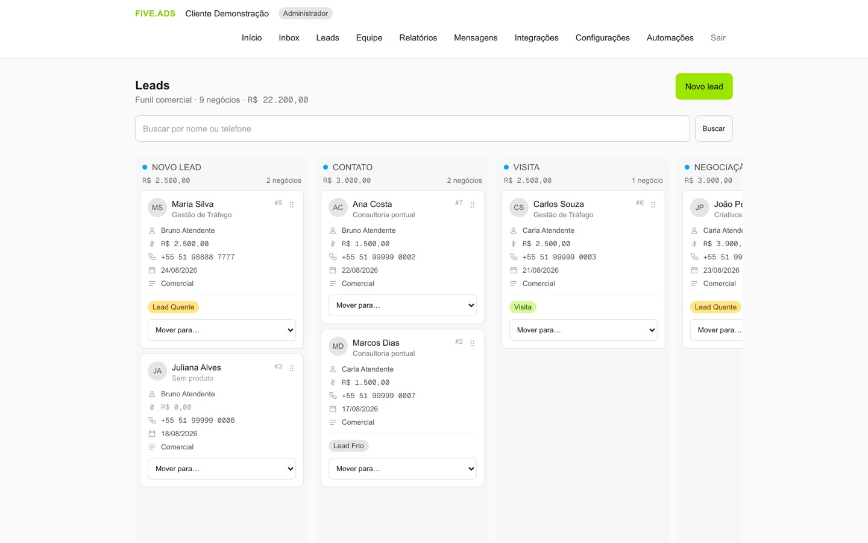This screenshot has height=543, width=868.
Task: Click the calendar icon on Marcos Dias card
Action: click(x=333, y=409)
